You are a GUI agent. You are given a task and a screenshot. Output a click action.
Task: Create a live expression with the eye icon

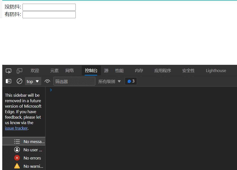47,81
